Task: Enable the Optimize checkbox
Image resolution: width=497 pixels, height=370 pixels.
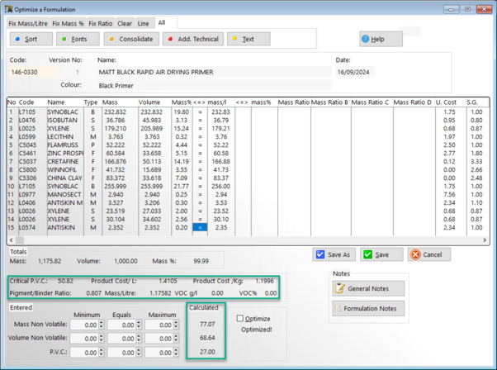Action: tap(240, 318)
